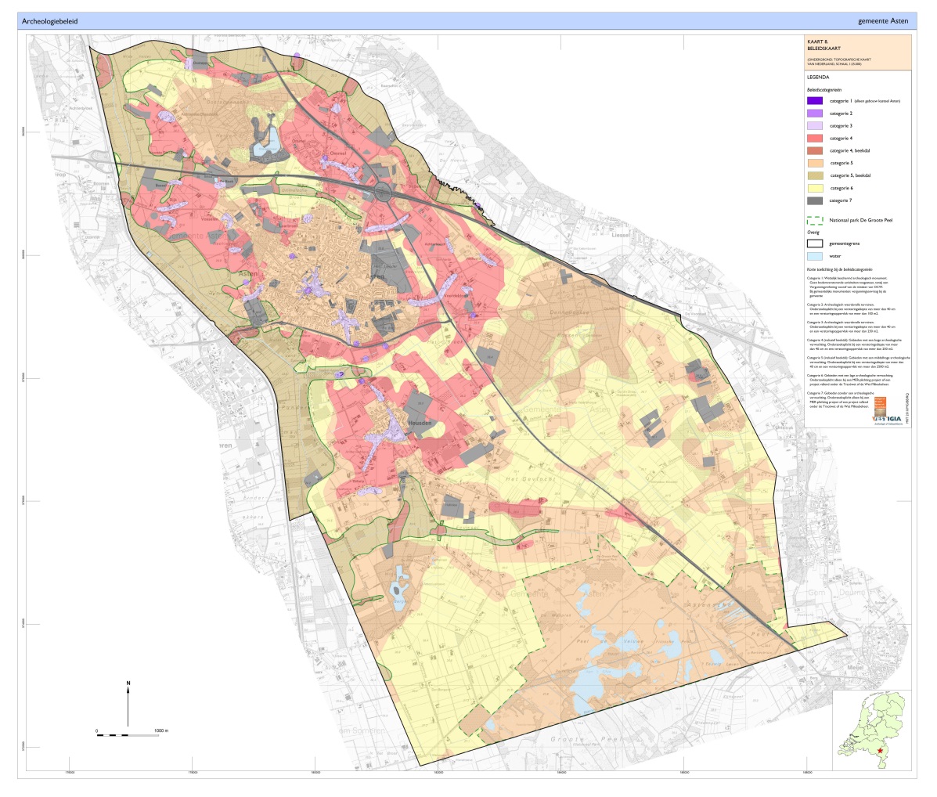The width and height of the screenshot is (937, 797).
Task: Pick the dark purple categorie 1 swatch
Action: (x=816, y=101)
